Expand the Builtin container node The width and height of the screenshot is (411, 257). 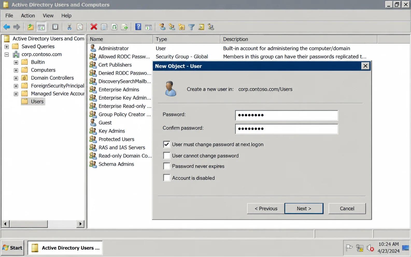[16, 62]
